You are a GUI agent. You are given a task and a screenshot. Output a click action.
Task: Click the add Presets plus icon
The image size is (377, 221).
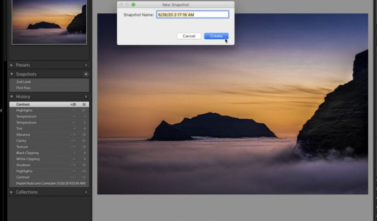[x=86, y=65]
